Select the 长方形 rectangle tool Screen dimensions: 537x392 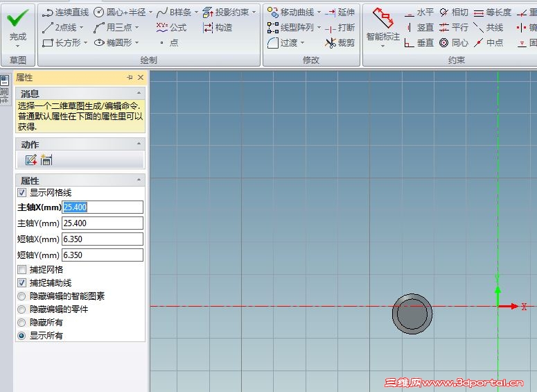coord(61,42)
